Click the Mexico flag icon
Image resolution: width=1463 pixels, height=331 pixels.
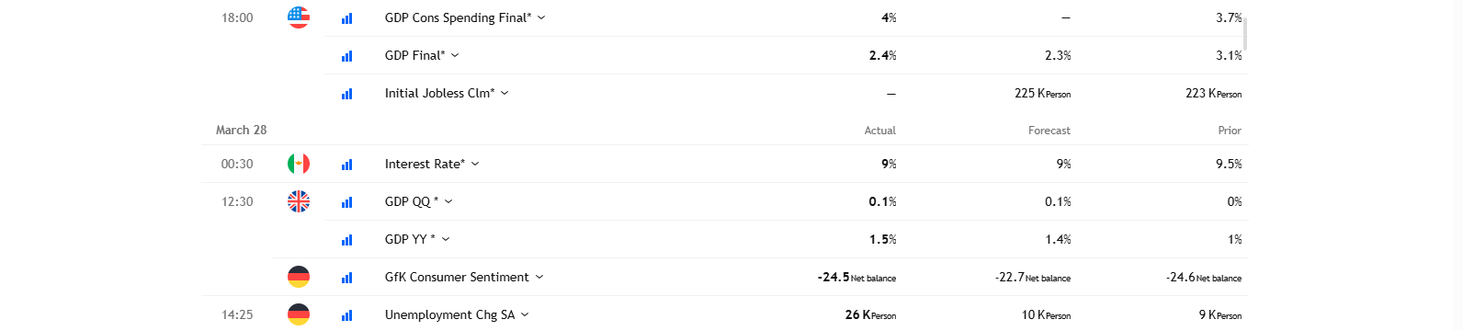(x=299, y=164)
